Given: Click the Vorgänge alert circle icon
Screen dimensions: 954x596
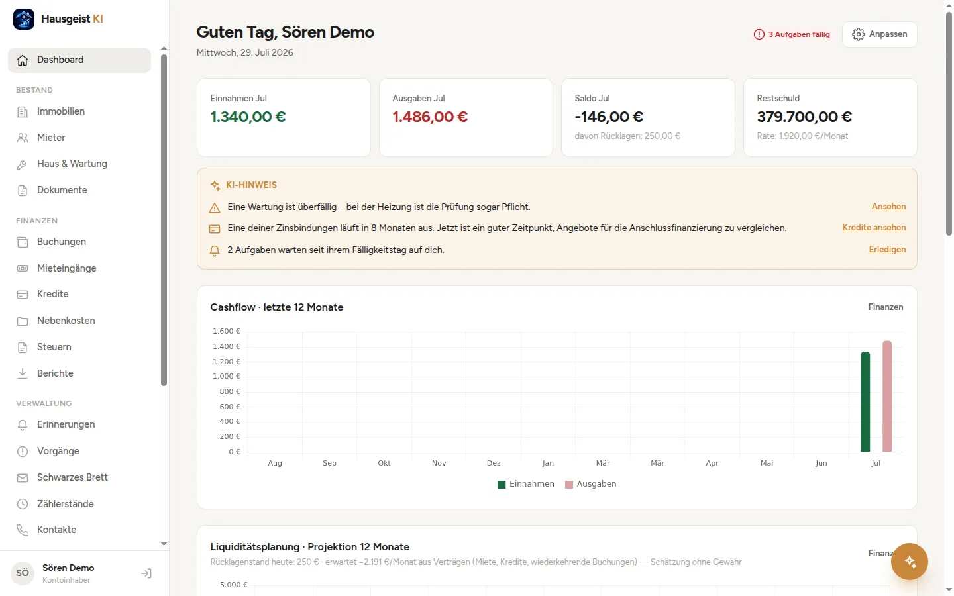Looking at the screenshot, I should pos(23,452).
